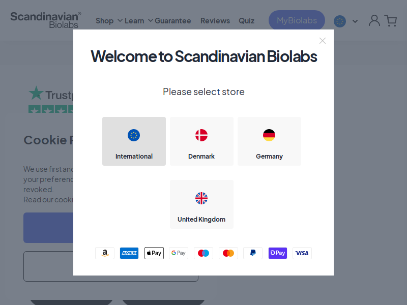The height and width of the screenshot is (305, 407).
Task: Open the Guarantee menu item
Action: (173, 21)
